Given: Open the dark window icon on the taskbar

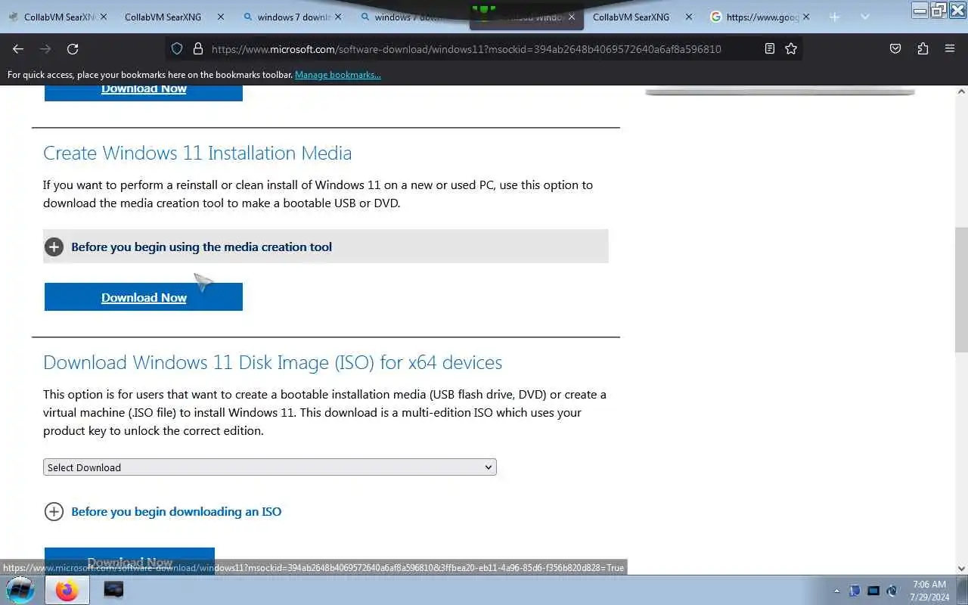Looking at the screenshot, I should 113,590.
